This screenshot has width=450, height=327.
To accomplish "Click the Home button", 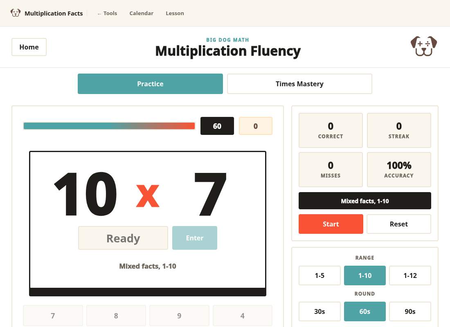I will pos(29,47).
